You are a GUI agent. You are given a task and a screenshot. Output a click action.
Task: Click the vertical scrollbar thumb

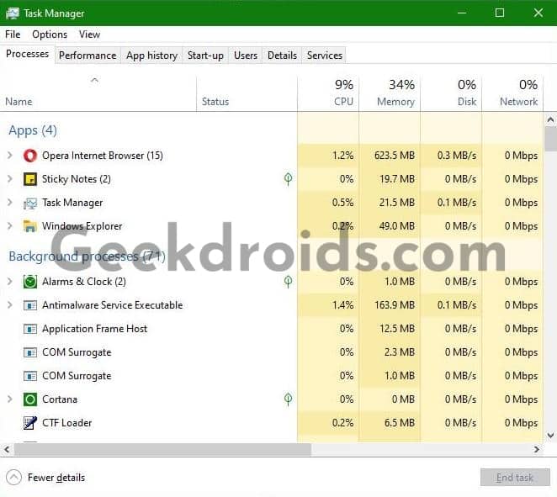[550, 139]
